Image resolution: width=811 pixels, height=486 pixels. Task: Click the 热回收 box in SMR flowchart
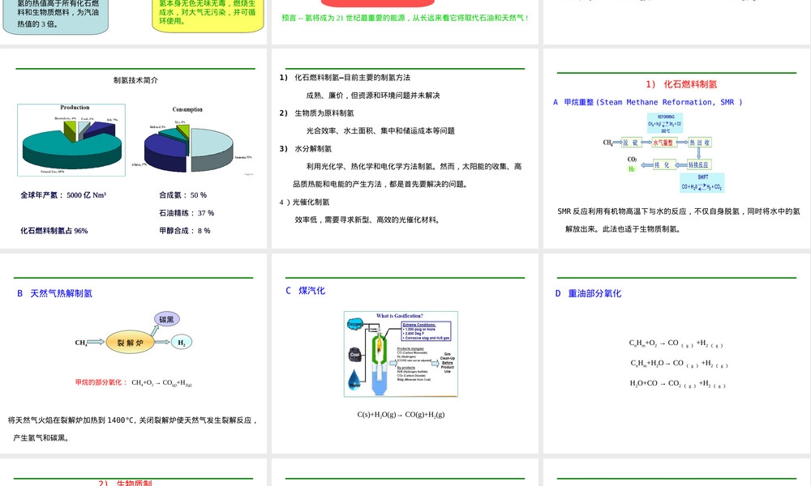point(699,143)
